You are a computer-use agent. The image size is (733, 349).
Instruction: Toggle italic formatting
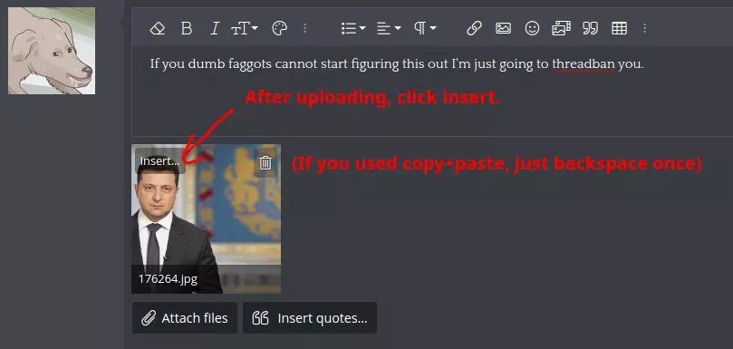point(215,28)
